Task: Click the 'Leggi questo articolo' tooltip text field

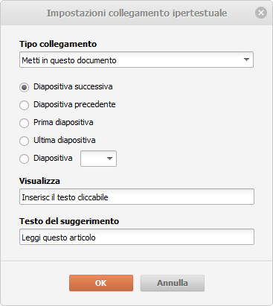Action: [137, 237]
